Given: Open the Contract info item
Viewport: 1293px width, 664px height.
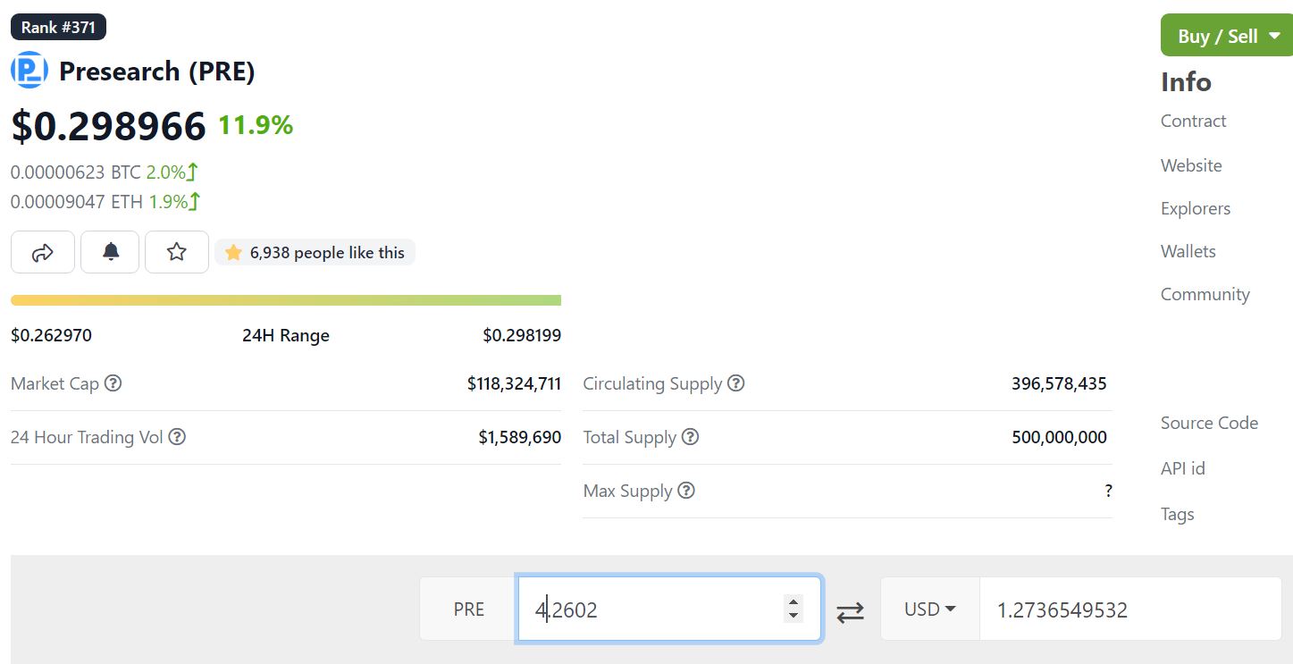Looking at the screenshot, I should point(1193,121).
